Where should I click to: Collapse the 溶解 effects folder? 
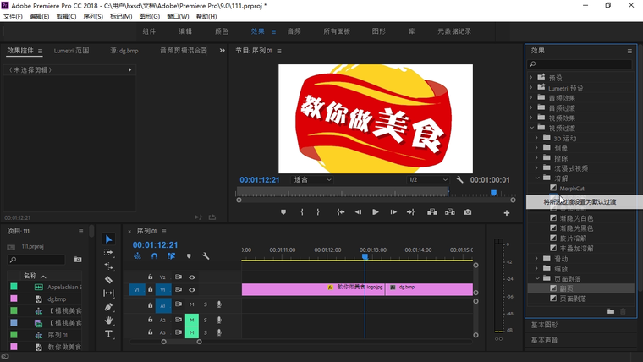tap(537, 178)
